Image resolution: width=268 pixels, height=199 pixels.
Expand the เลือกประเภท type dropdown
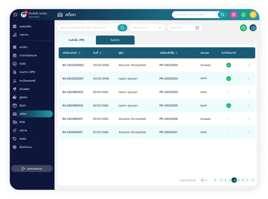point(147,28)
